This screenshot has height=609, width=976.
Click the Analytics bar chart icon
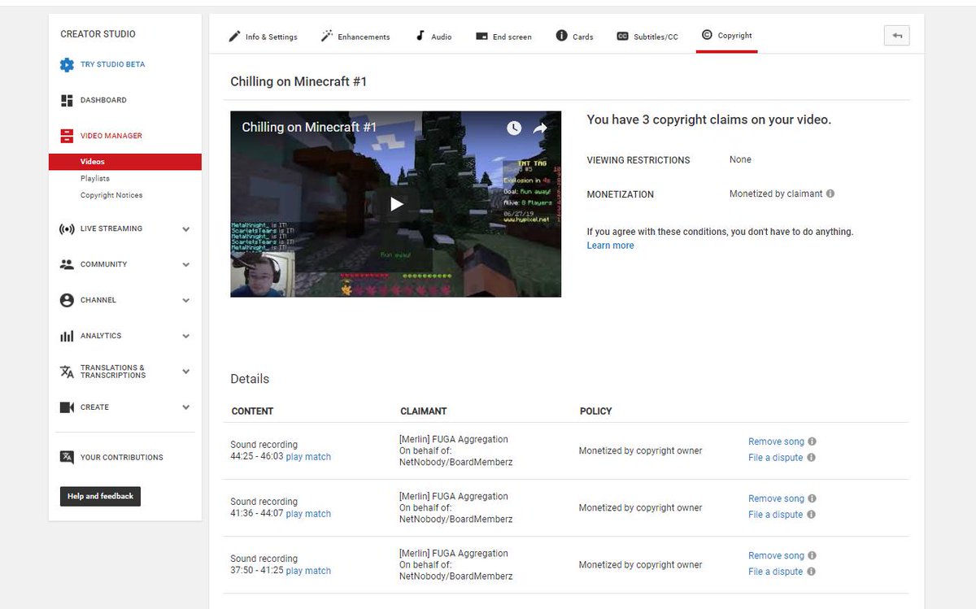click(x=67, y=336)
